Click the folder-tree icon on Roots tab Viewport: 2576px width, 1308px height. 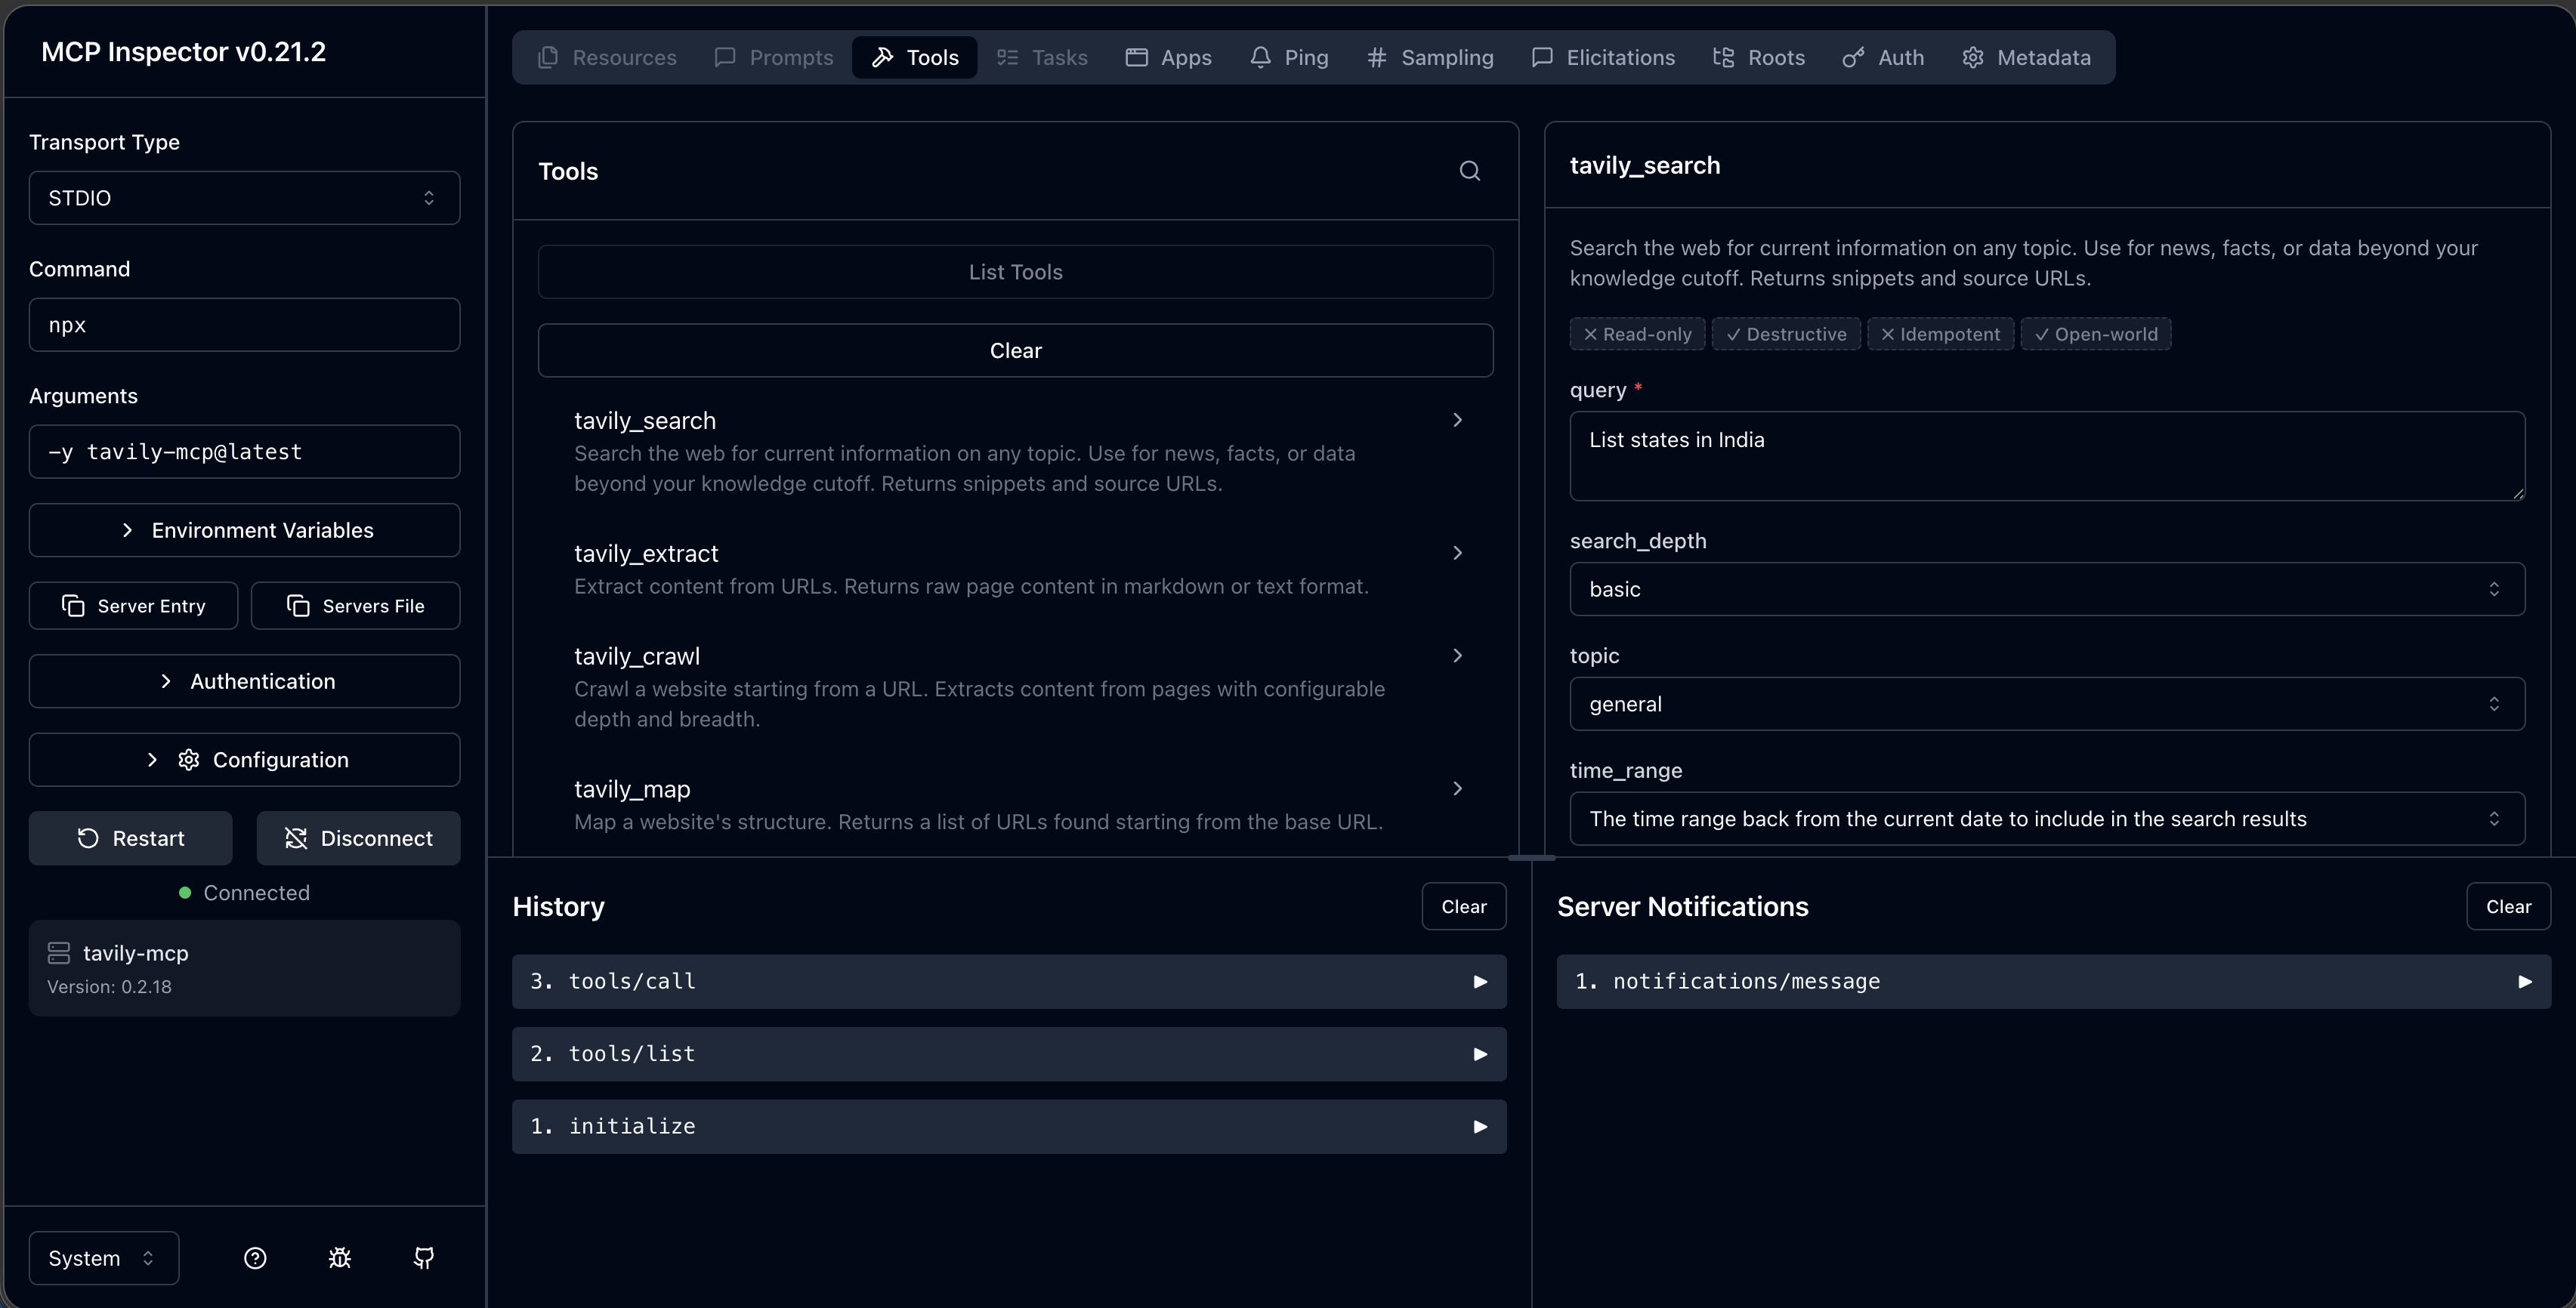click(1723, 58)
